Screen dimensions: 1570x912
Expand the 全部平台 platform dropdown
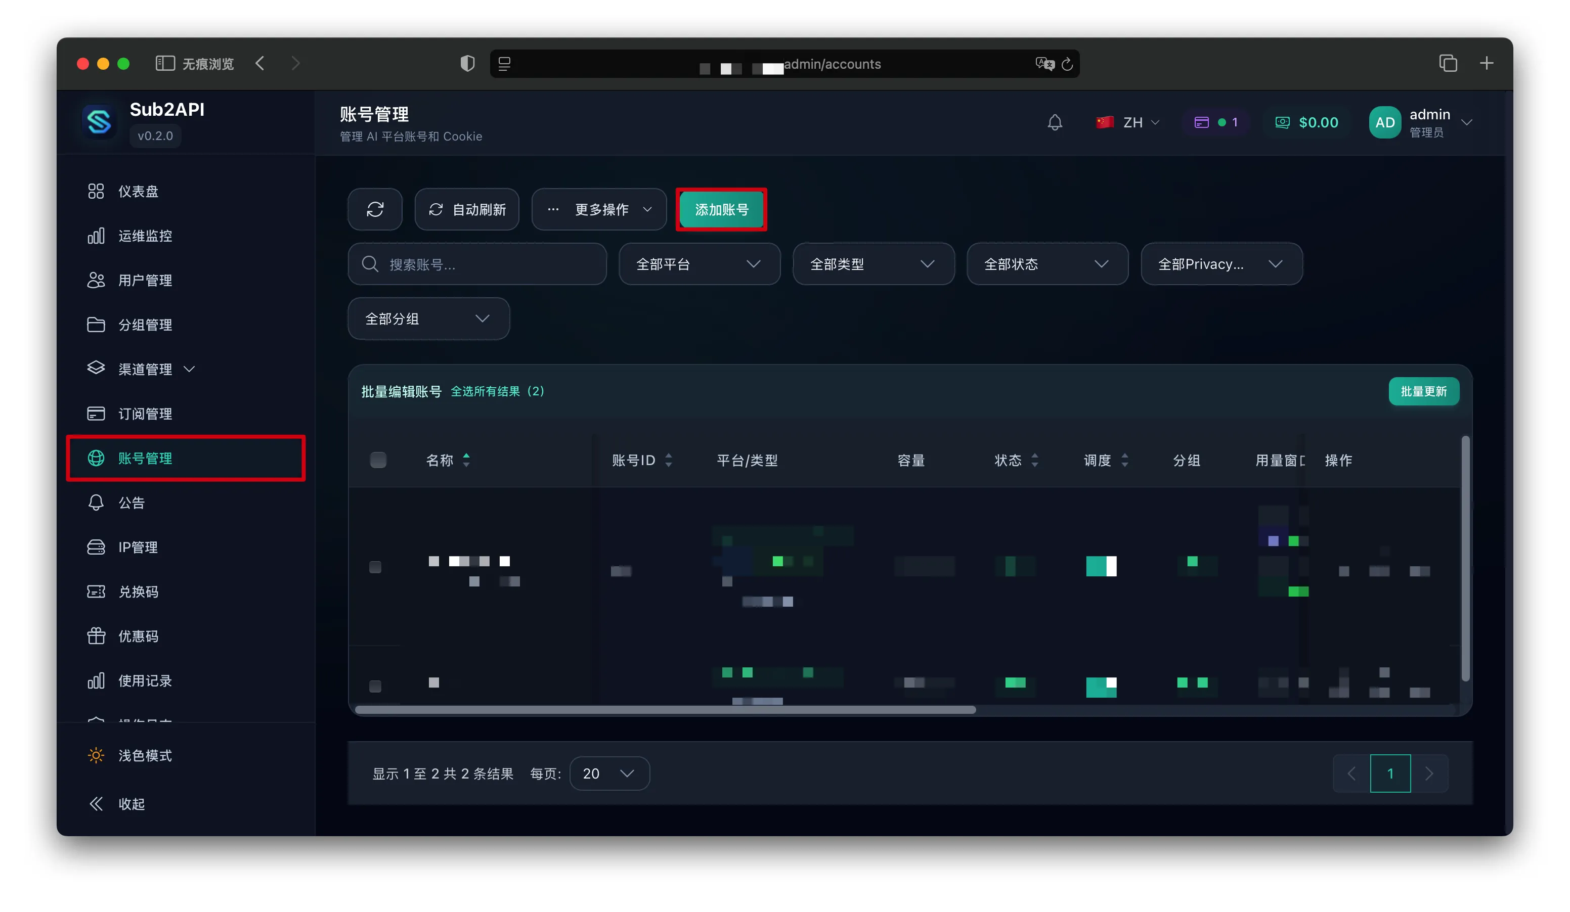pyautogui.click(x=699, y=264)
